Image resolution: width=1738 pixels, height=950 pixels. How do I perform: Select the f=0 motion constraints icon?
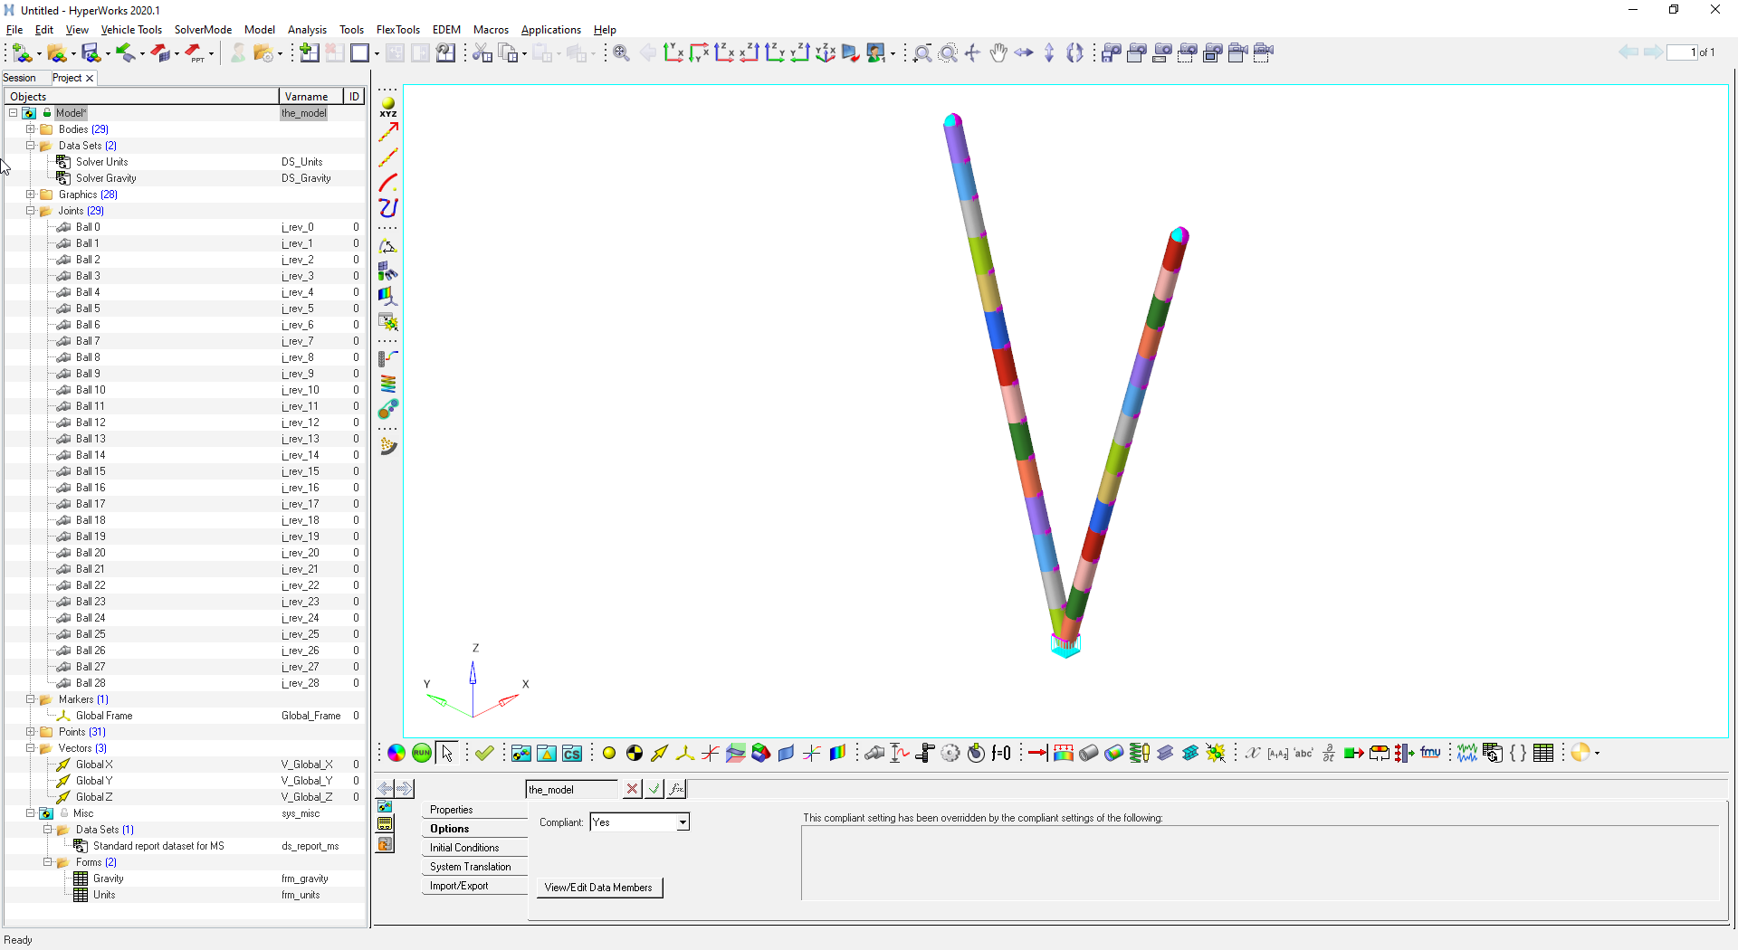tap(1001, 753)
